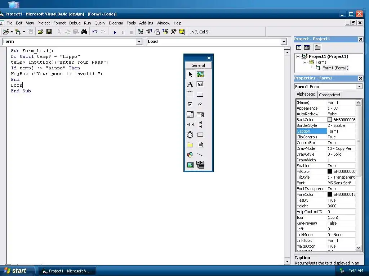Click the Find binoculars icon
The width and height of the screenshot is (369, 276).
click(84, 32)
